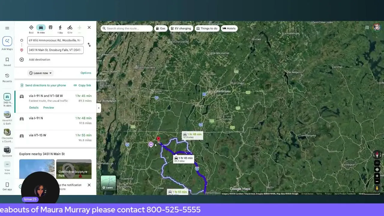Click the Sherbrooke city label on the map

pos(223,91)
